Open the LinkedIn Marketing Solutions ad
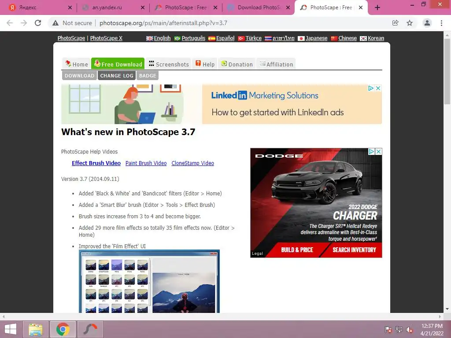 coord(222,104)
